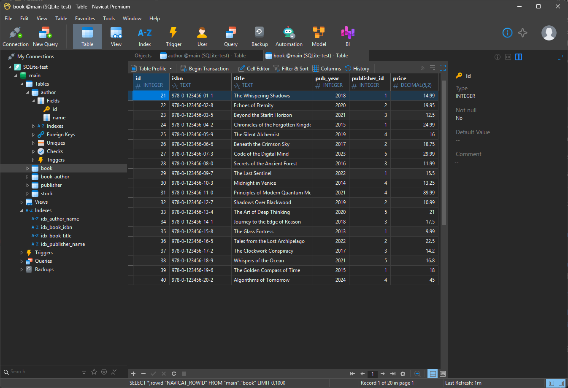
Task: Click the AI assistant sparkle icon
Action: [x=523, y=33]
